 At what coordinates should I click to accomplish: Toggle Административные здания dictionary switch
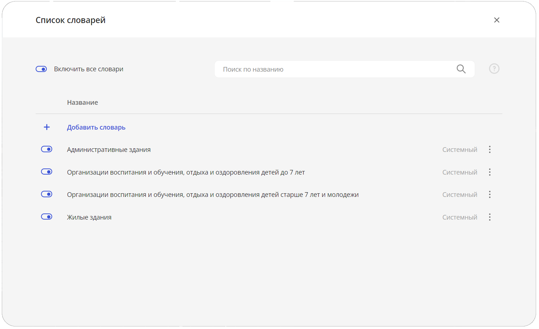pyautogui.click(x=47, y=149)
